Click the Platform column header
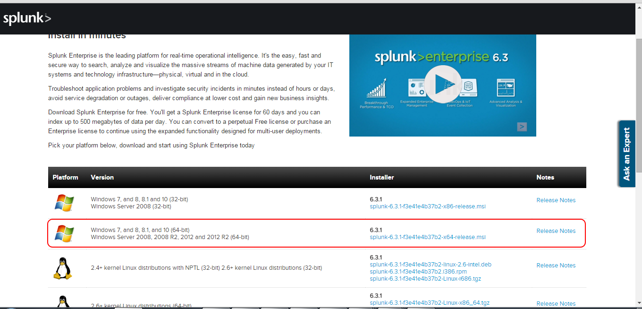 65,177
